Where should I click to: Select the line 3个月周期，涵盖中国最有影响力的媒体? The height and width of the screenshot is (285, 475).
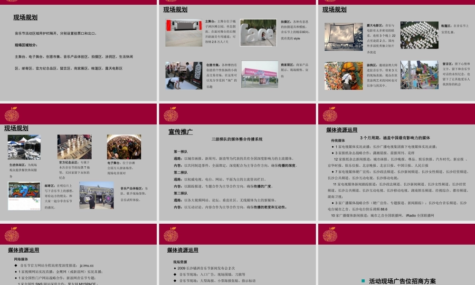395,138
